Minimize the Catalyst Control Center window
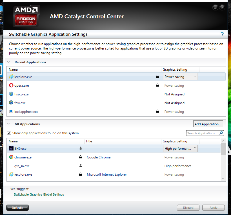 tap(215, 7)
